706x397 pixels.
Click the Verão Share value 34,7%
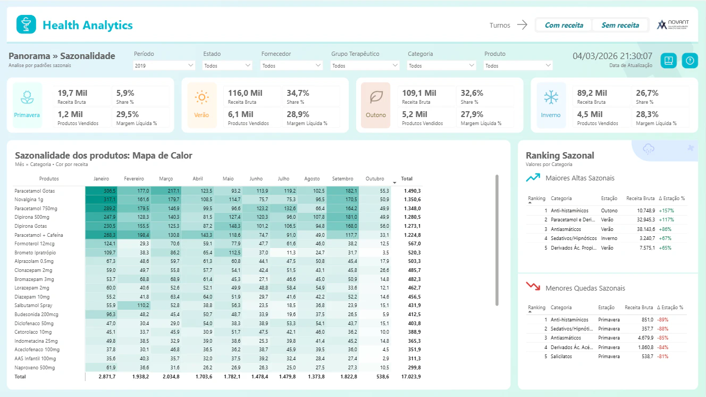click(298, 93)
